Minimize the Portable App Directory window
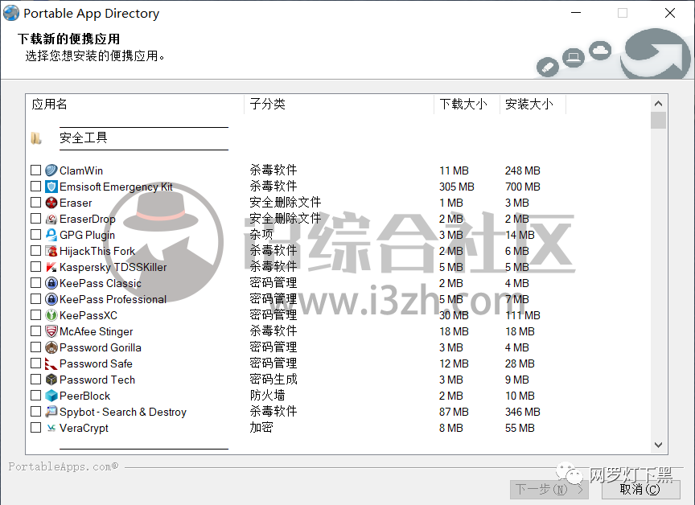The width and height of the screenshot is (695, 505). click(x=576, y=13)
